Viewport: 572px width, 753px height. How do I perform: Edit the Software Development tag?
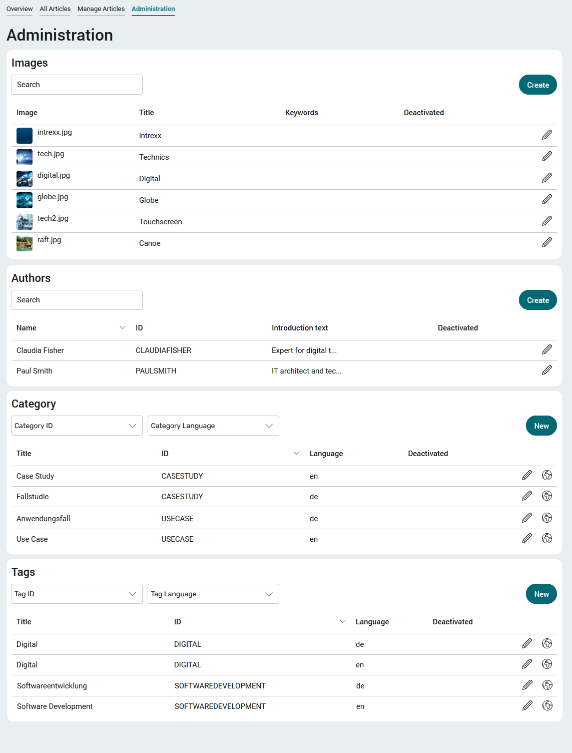527,705
